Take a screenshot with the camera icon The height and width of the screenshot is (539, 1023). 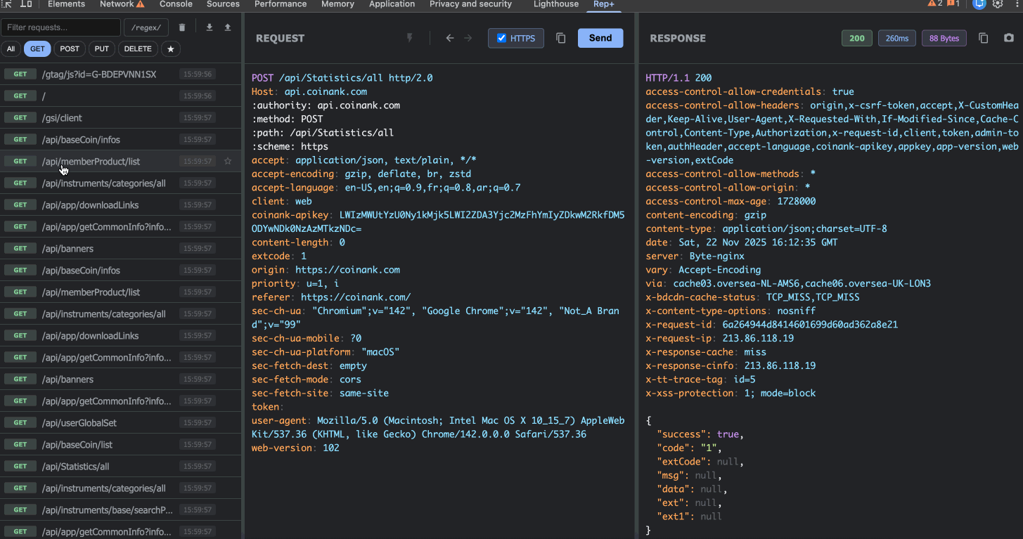pyautogui.click(x=1009, y=38)
